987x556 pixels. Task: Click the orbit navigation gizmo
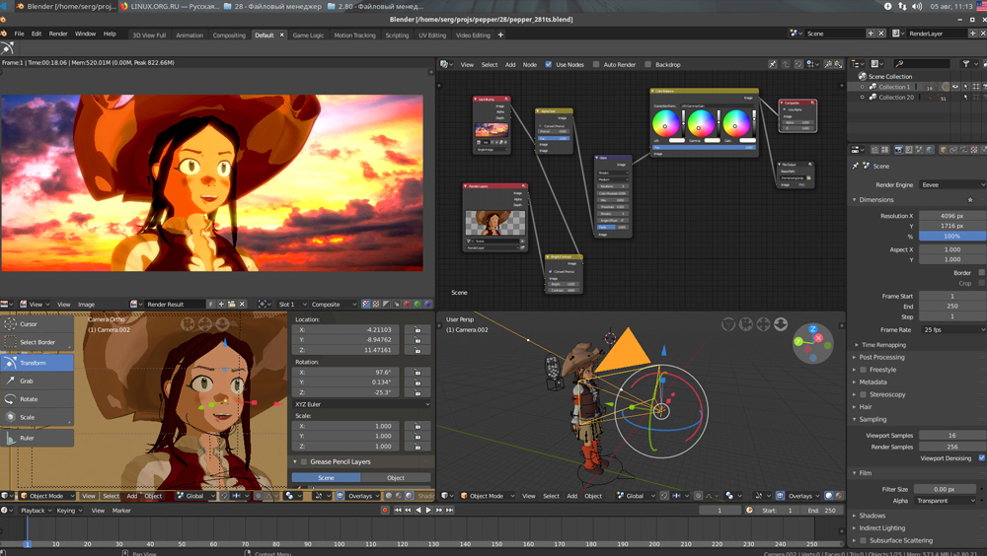coord(812,343)
